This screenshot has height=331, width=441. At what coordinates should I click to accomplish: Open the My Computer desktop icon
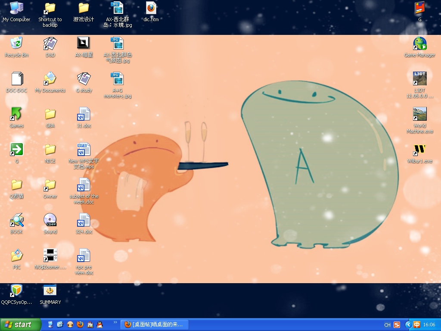point(16,12)
